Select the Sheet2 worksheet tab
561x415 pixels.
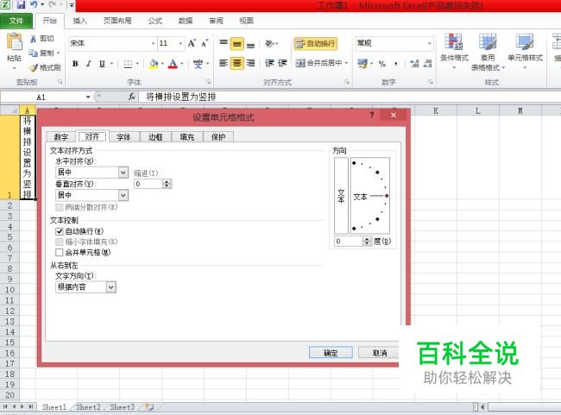[88, 406]
